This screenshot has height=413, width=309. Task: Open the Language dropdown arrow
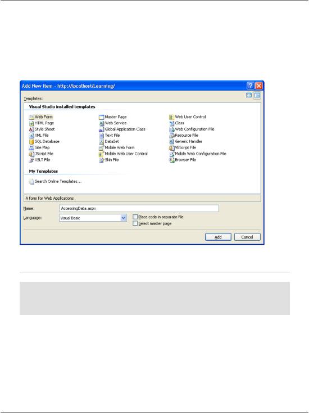pos(124,218)
